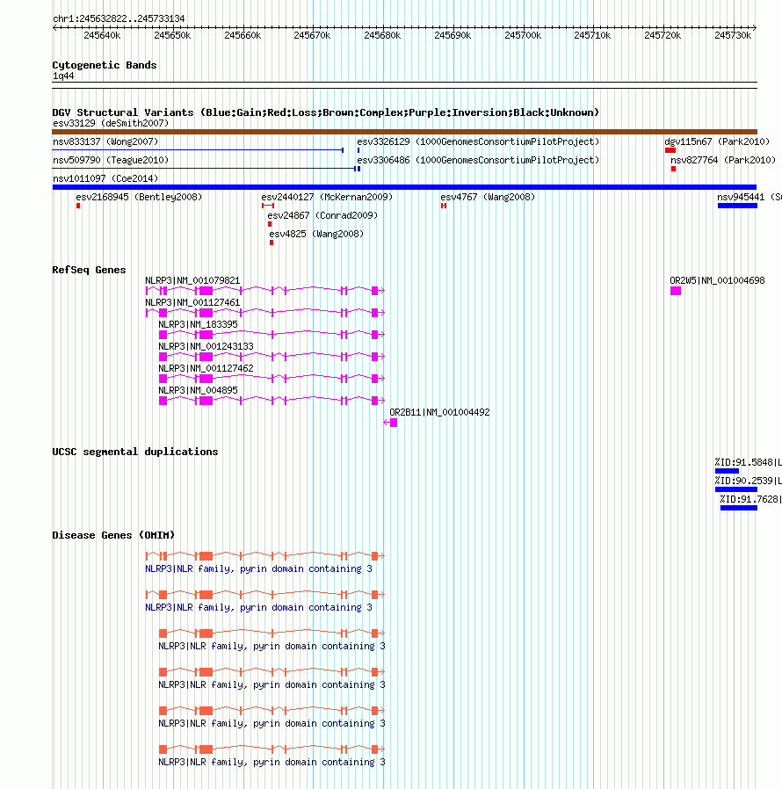Viewport: 782px width, 789px height.
Task: Click the blue bar under %ID:90.2539
Action: [x=736, y=489]
